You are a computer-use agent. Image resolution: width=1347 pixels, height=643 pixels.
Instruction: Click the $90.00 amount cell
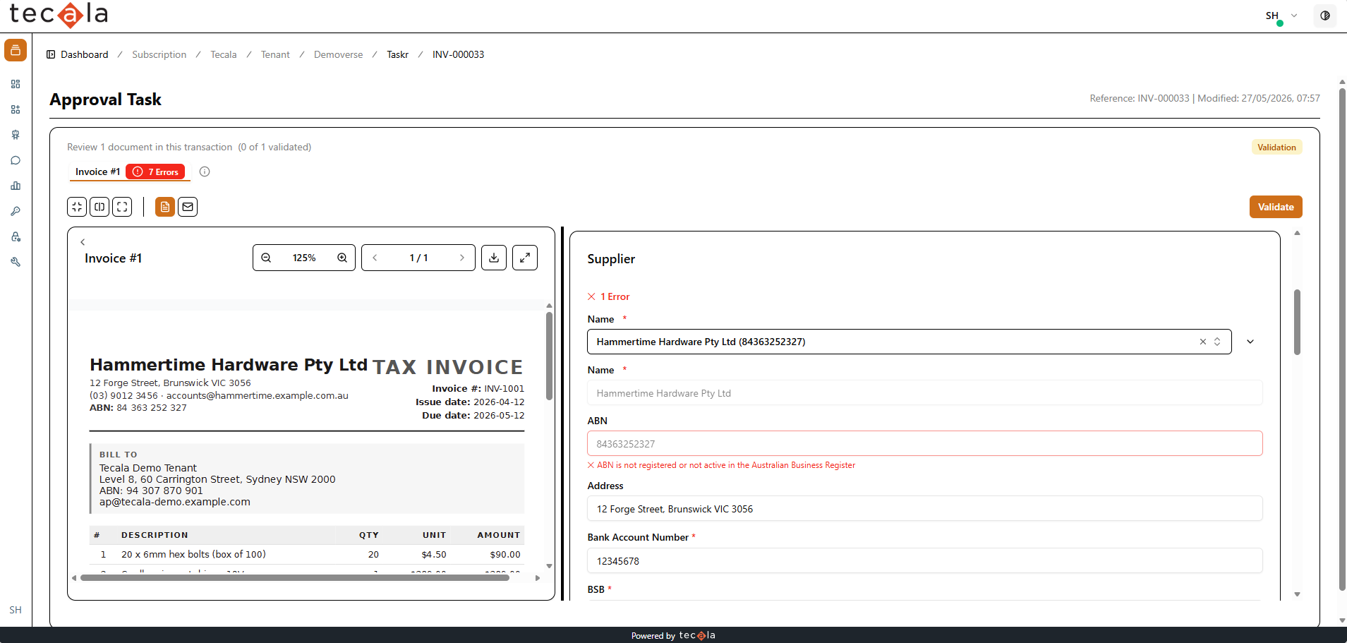505,554
